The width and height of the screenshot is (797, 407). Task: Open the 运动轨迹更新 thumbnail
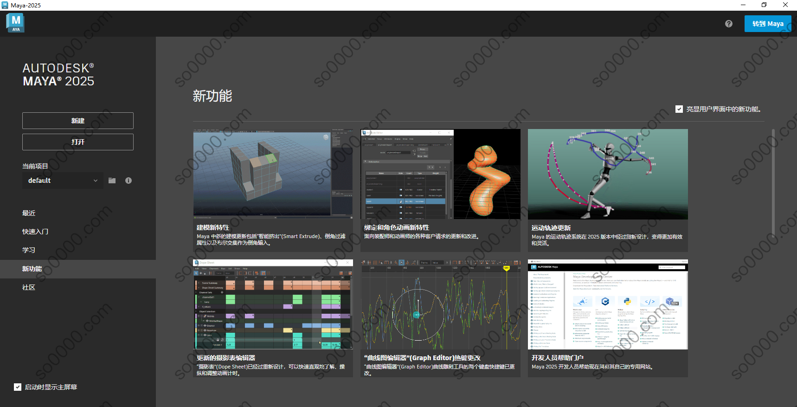[x=608, y=174]
